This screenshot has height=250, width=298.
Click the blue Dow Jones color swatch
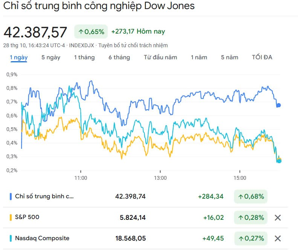[x=11, y=196]
